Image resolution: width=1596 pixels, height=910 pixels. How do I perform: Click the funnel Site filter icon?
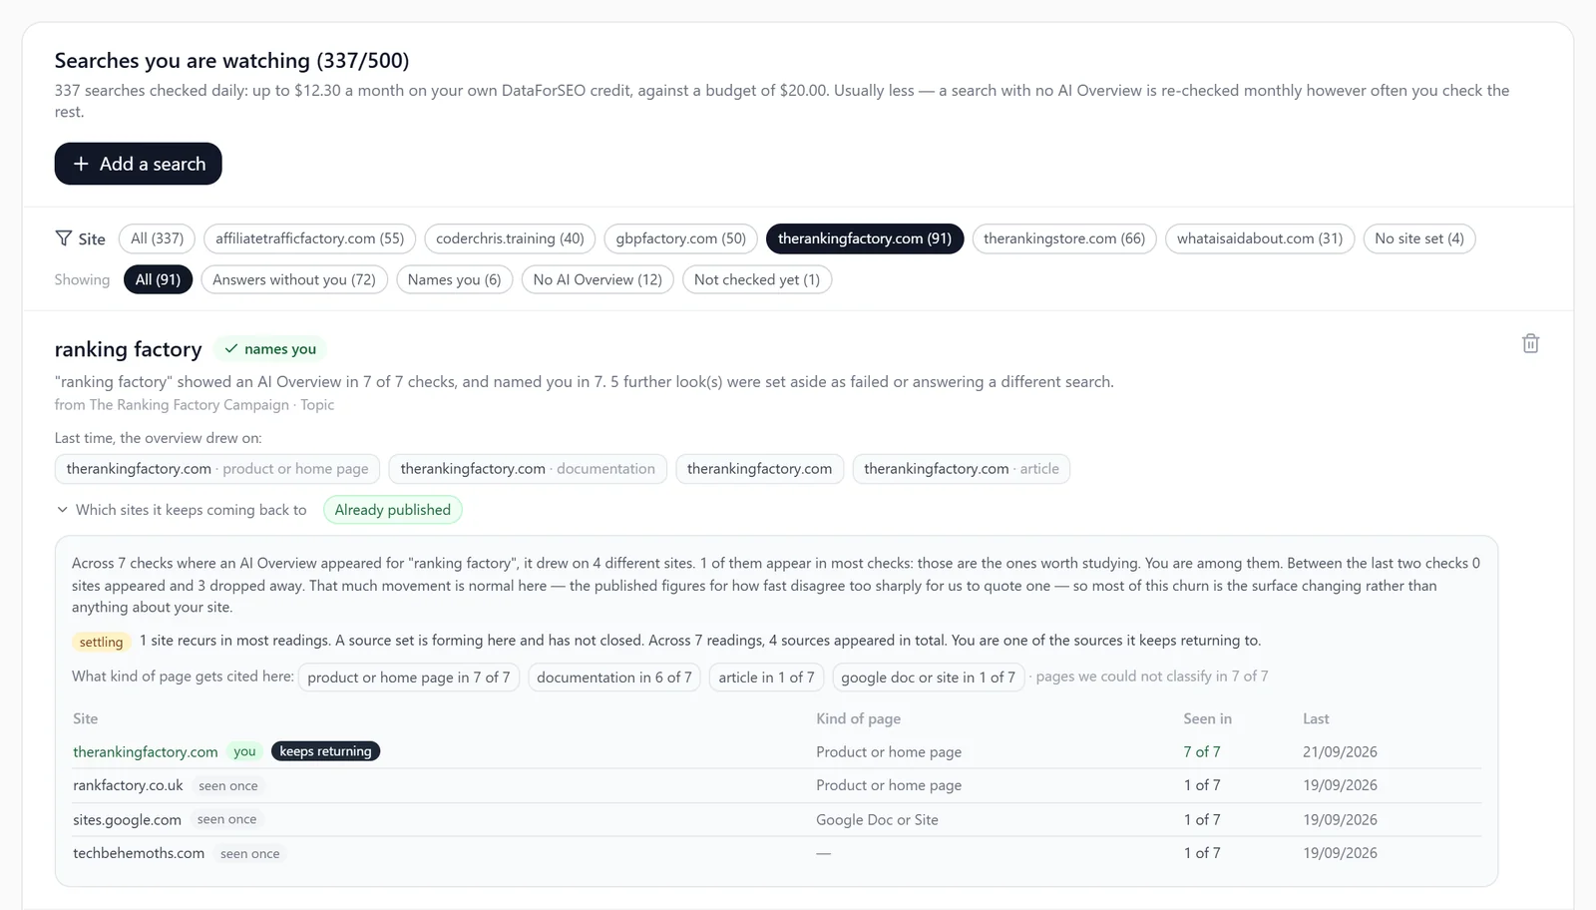[x=63, y=238]
